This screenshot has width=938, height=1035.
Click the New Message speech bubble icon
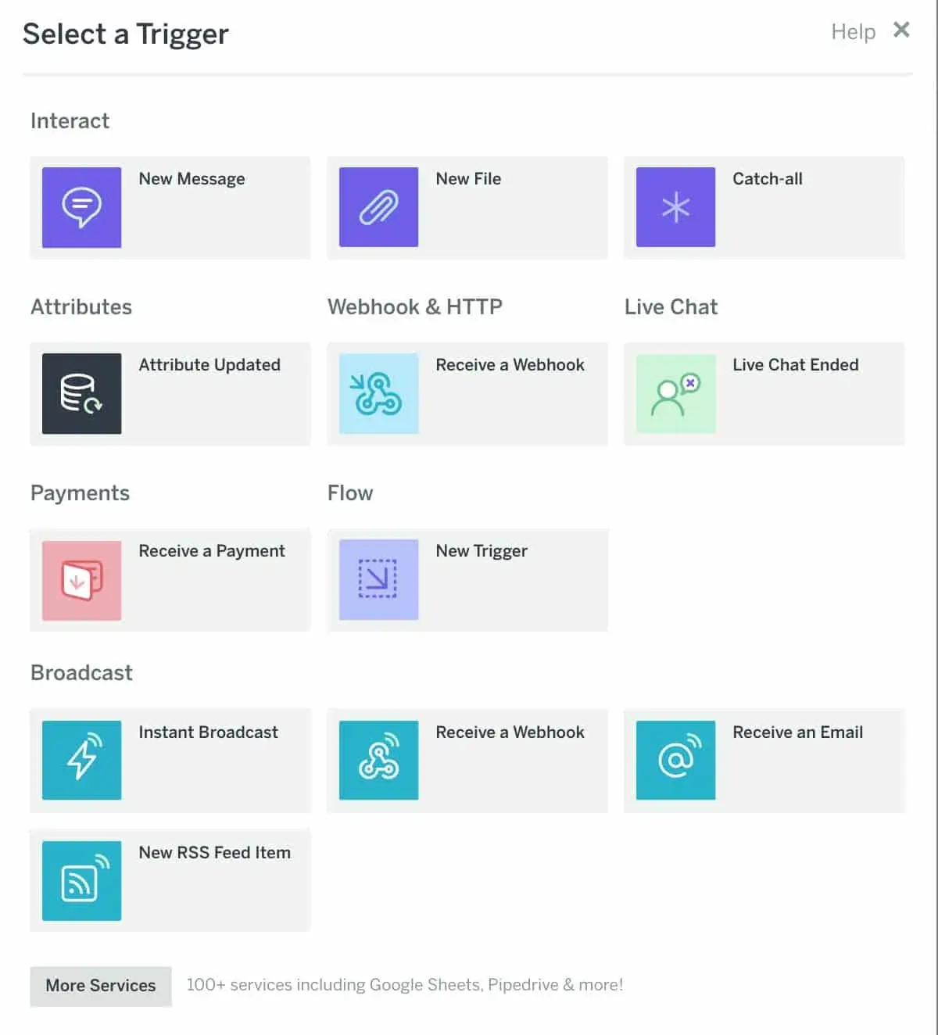point(81,207)
